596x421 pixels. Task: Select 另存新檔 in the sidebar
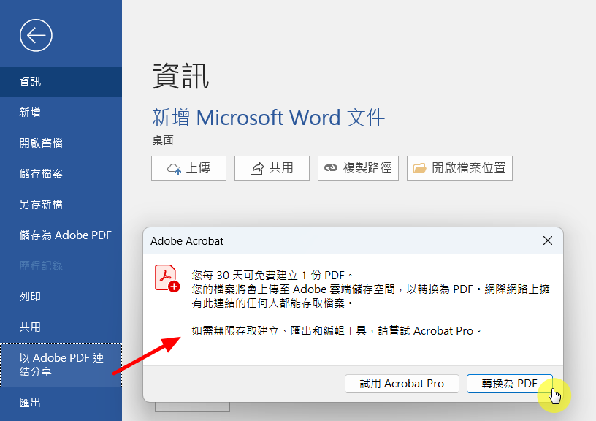[61, 205]
